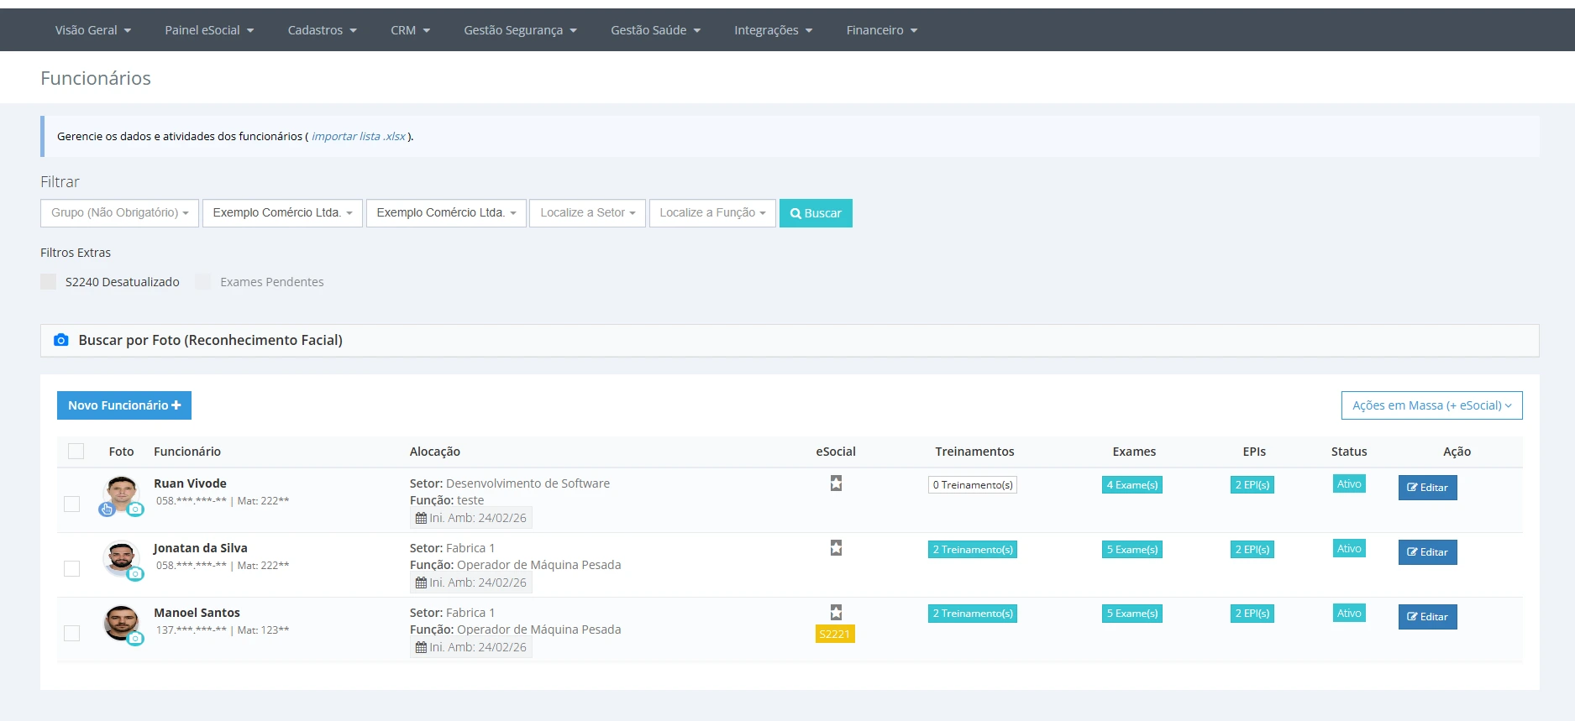This screenshot has width=1575, height=721.
Task: Open Ruan Vivode's profile photo
Action: [x=122, y=493]
